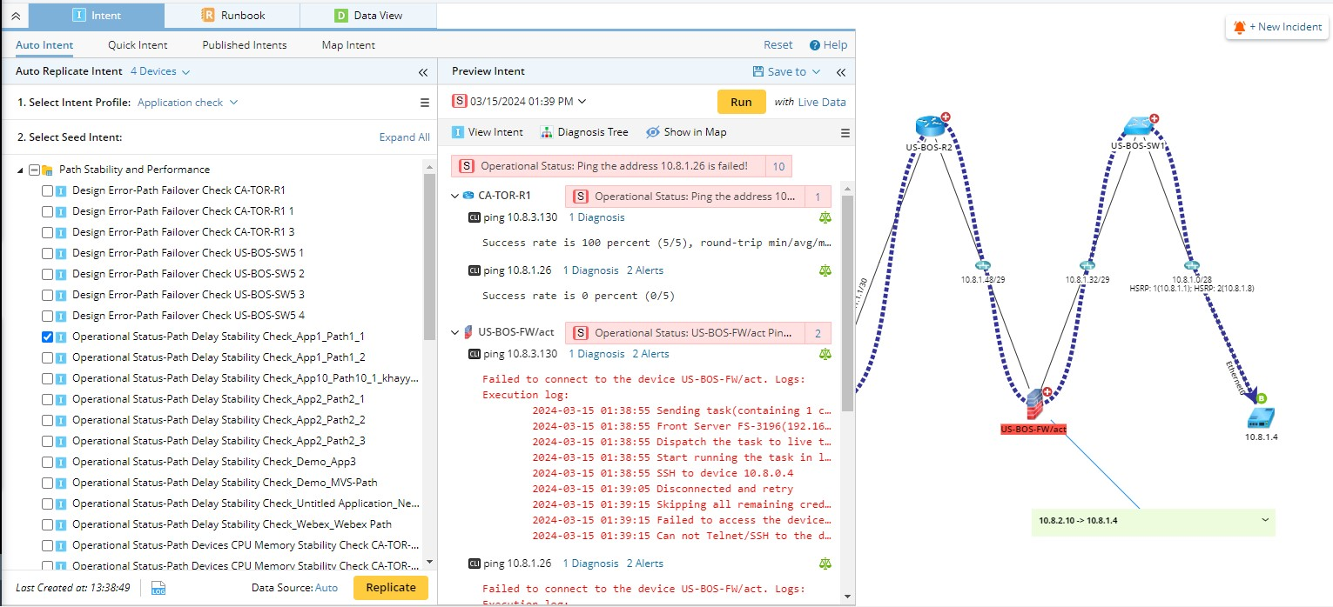
Task: Collapse the Path Stability and Performance folder
Action: (x=21, y=170)
